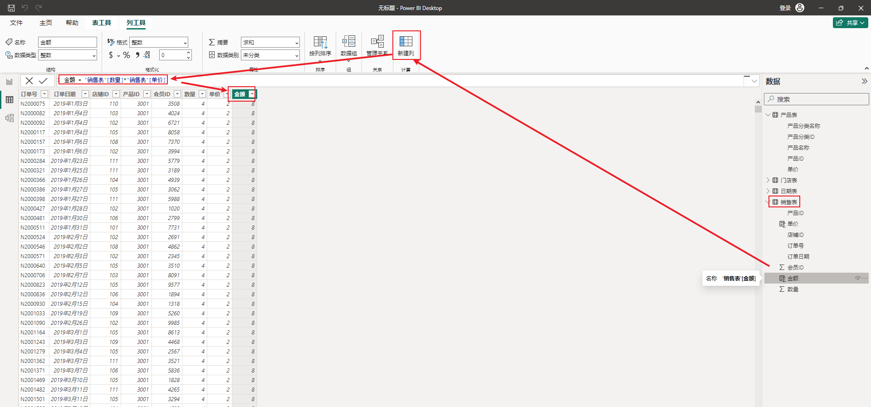Switch to the 表工具 tab

(102, 23)
